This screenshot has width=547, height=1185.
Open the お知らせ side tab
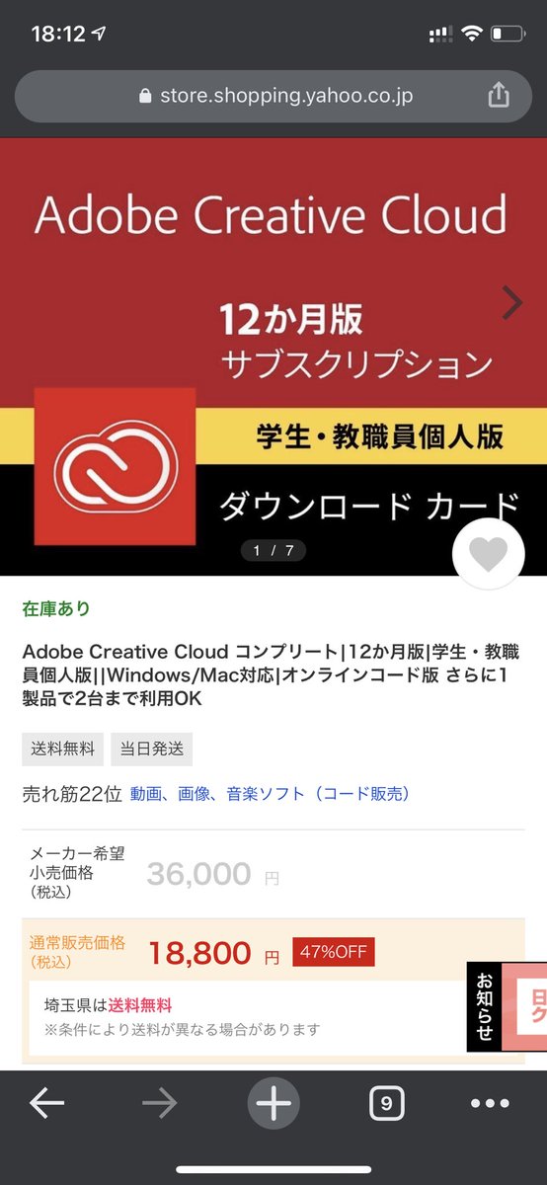click(x=484, y=1007)
